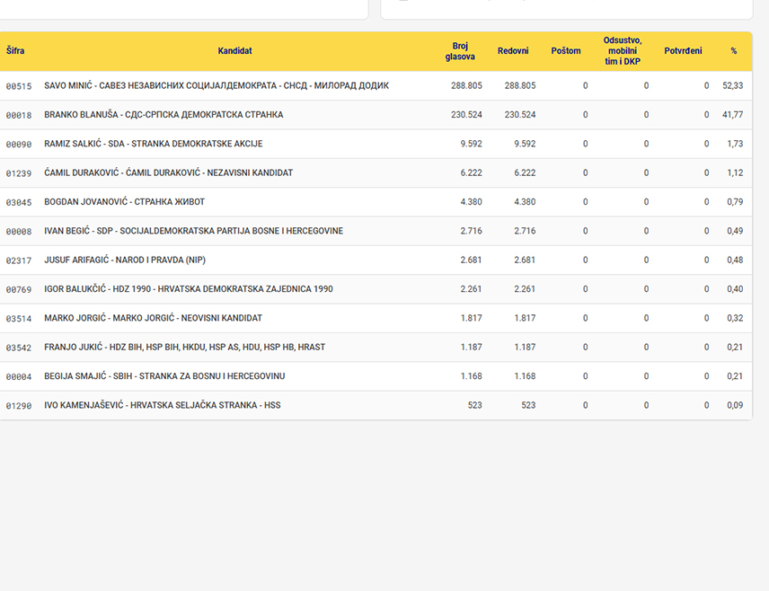Click the Franjo Jukić coalition row
Image resolution: width=769 pixels, height=591 pixels.
click(x=376, y=348)
